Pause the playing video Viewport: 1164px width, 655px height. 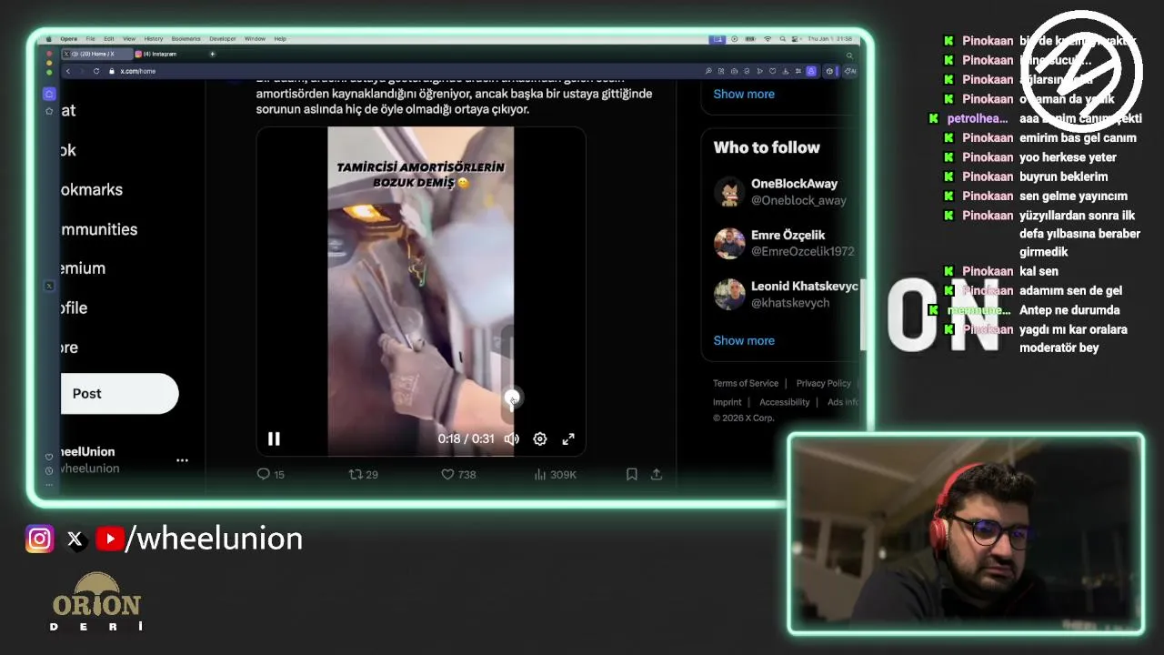pos(274,438)
